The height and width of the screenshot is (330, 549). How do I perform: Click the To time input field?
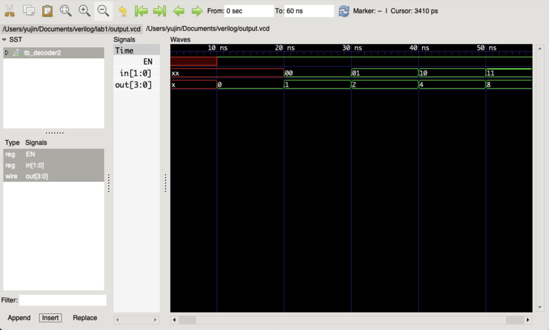(x=309, y=11)
